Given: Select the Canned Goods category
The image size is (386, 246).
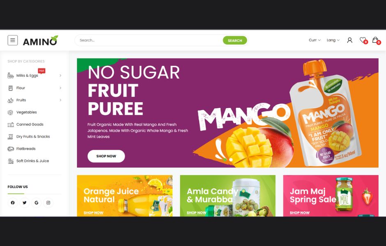Looking at the screenshot, I should click(30, 124).
